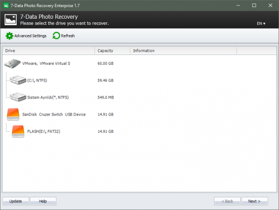Select the orange FLASH E:\ drive icon
Image resolution: width=279 pixels, height=210 pixels.
tap(18, 131)
